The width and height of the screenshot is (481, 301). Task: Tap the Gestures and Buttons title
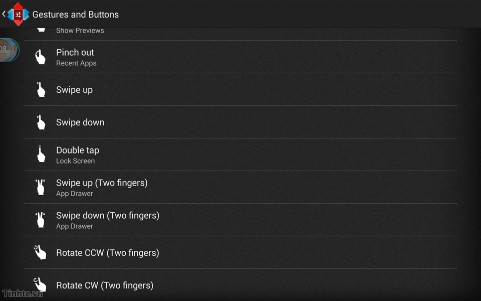coord(76,15)
